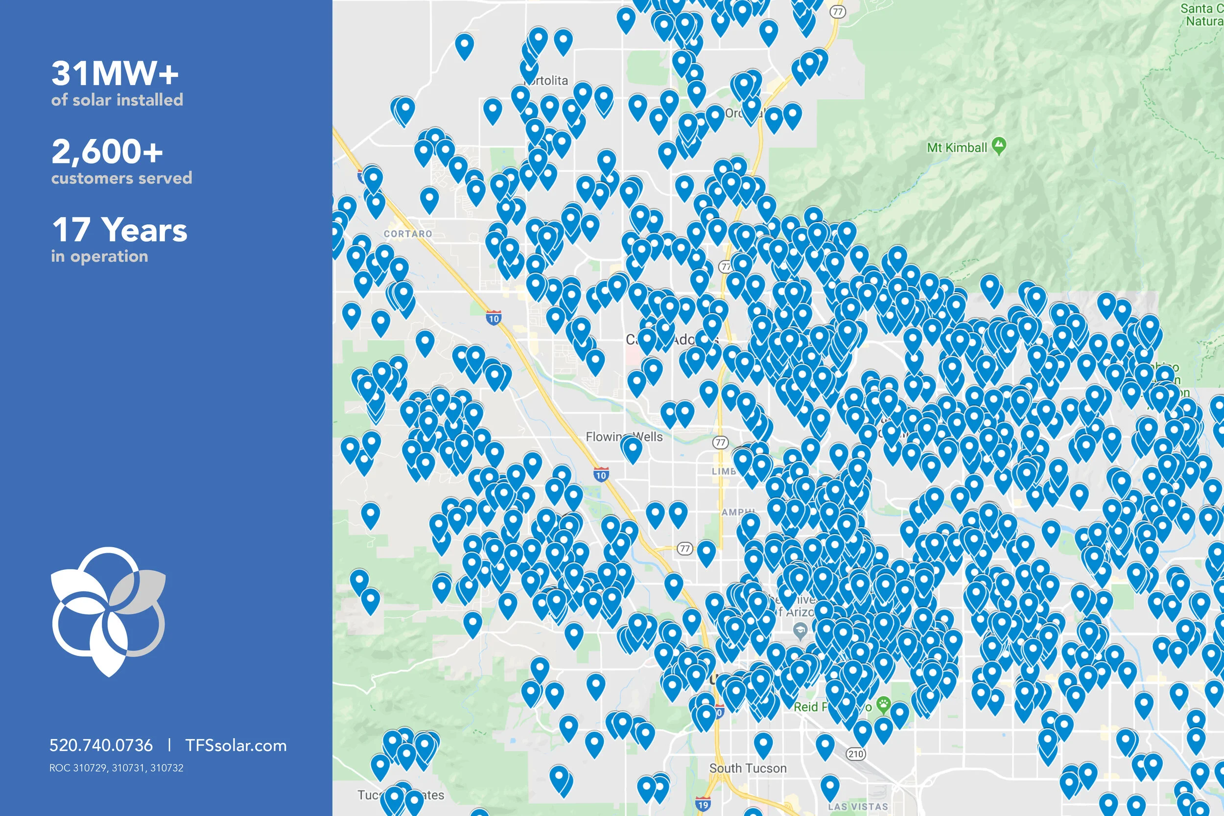Click the green Mt Kimball mountain marker icon

coord(999,146)
